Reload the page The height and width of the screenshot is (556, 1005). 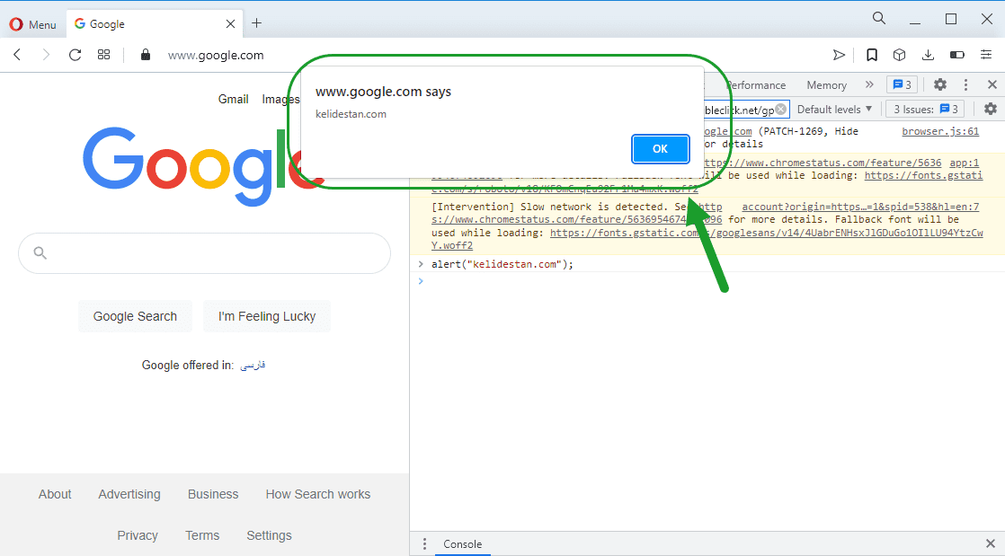(x=75, y=55)
